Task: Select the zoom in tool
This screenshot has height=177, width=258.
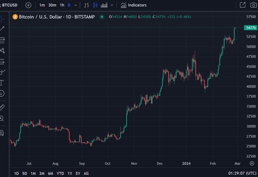Action: tap(2, 118)
